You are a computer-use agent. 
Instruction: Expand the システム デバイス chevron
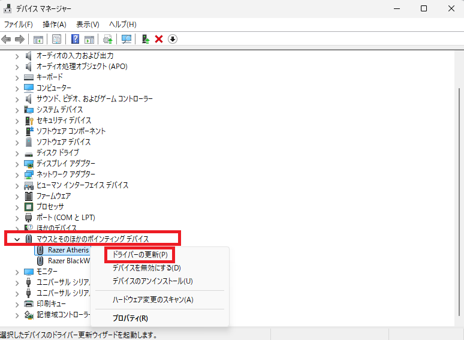point(17,110)
